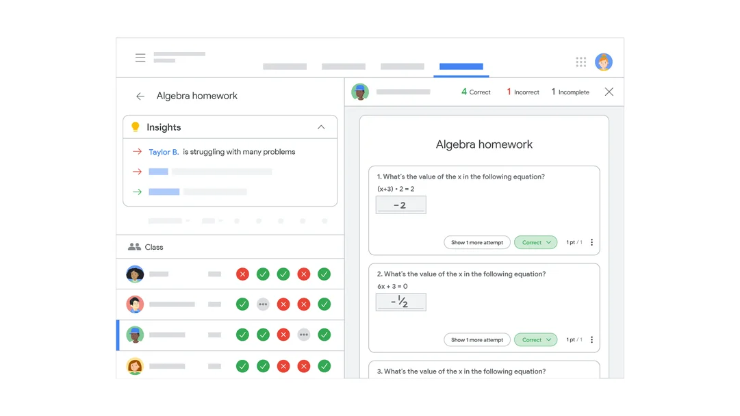
Task: Click fourth student's first green checkmark
Action: coord(242,366)
